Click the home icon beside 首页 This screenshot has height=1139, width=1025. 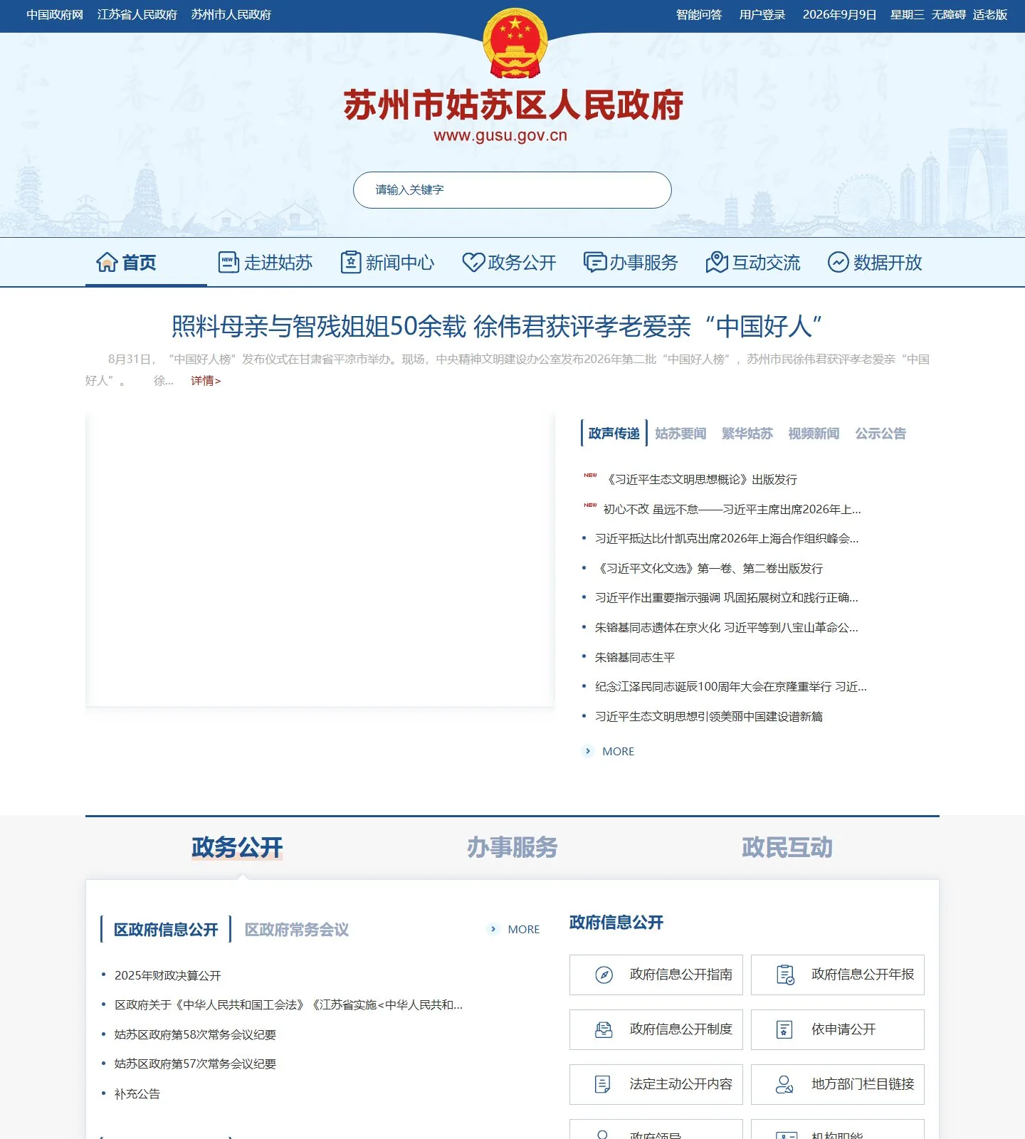click(x=107, y=262)
